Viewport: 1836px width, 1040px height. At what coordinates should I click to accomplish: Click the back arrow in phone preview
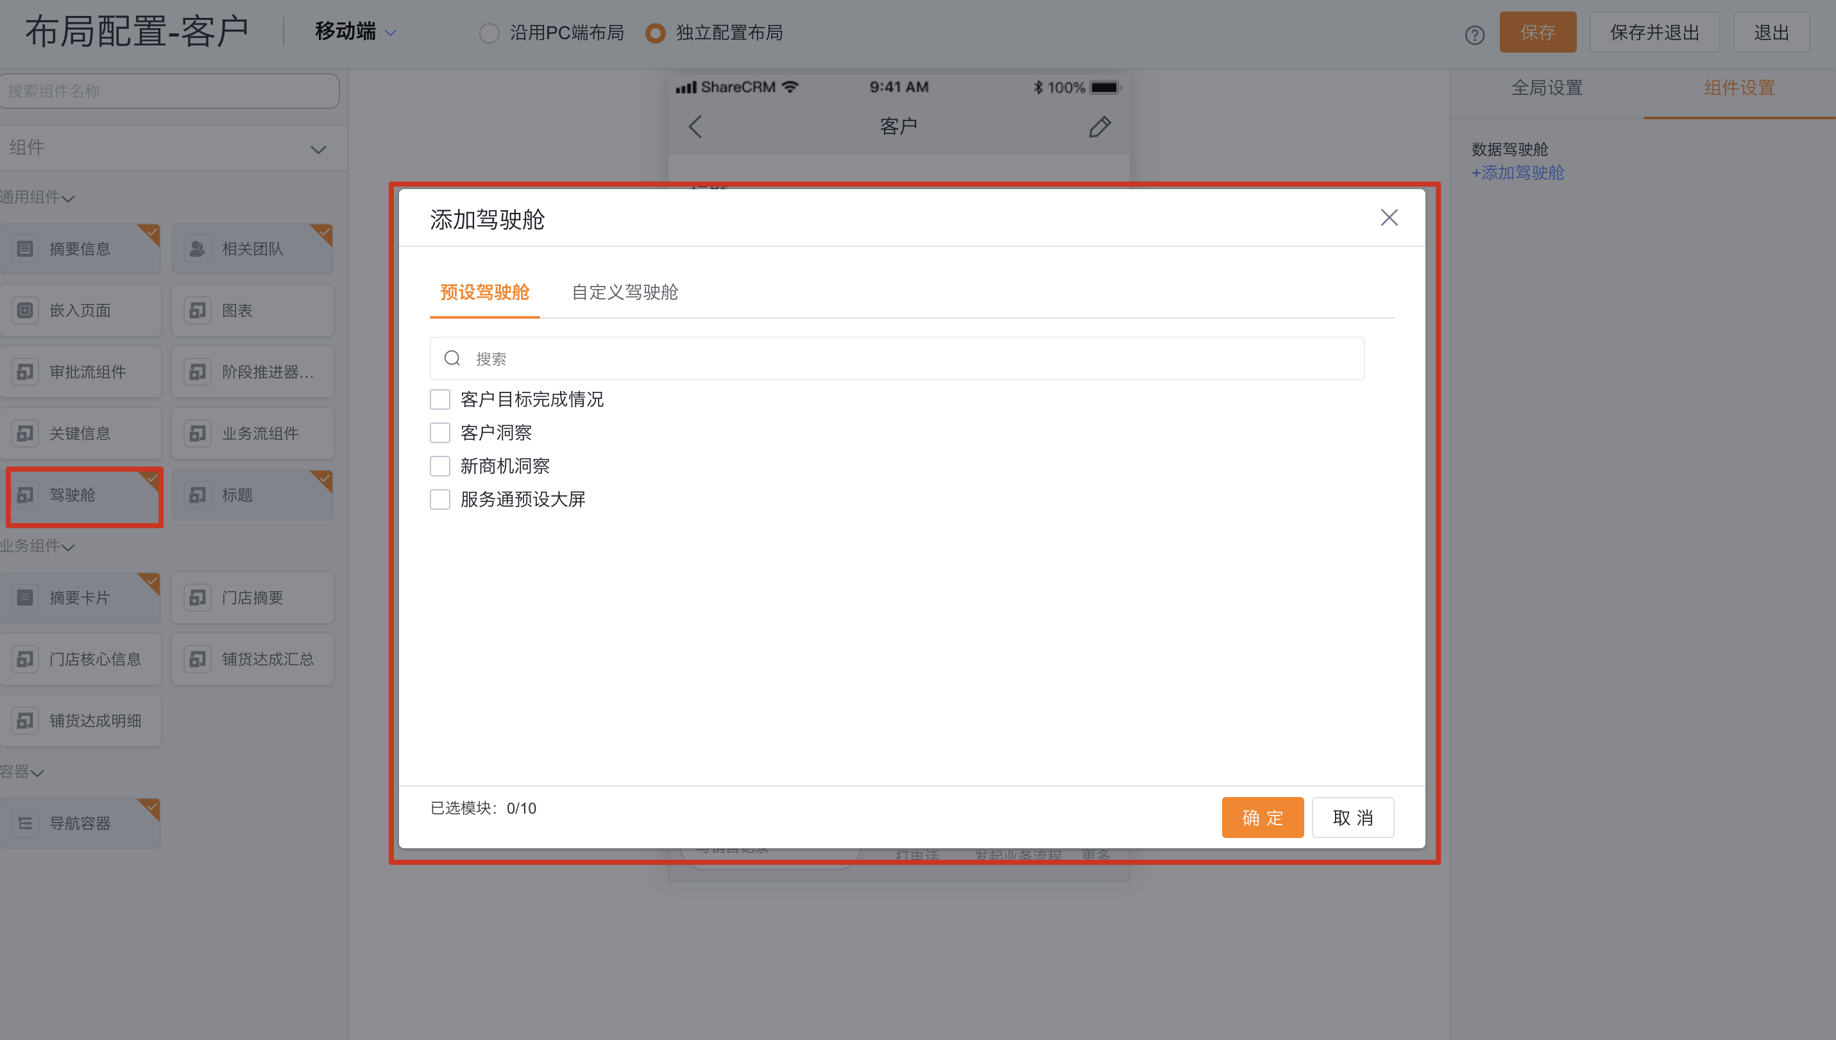[x=695, y=126]
